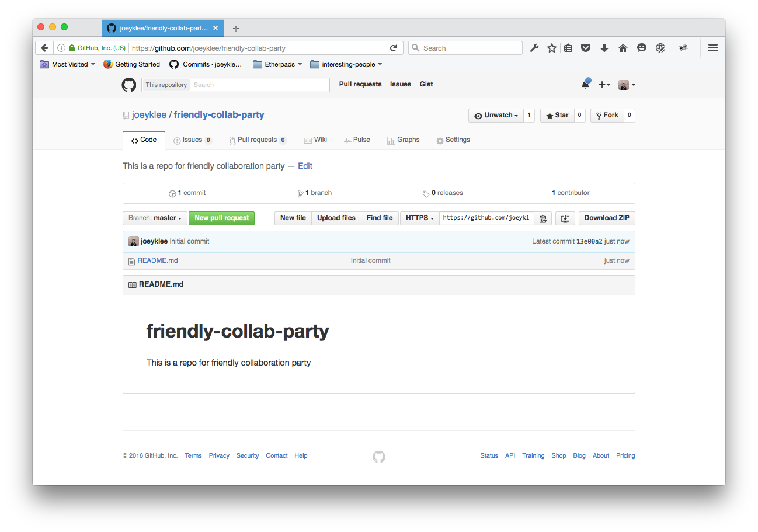Open the Firefox hamburger menu

tap(712, 48)
